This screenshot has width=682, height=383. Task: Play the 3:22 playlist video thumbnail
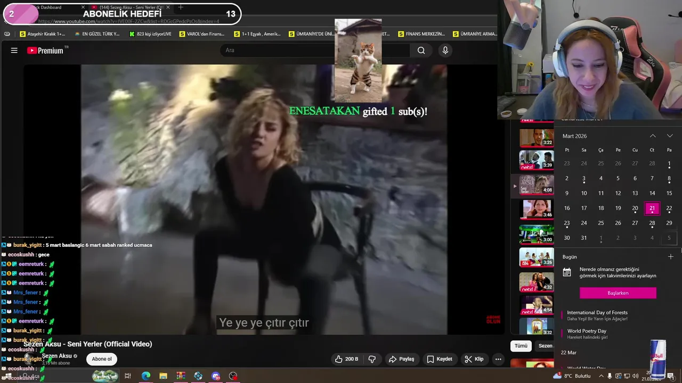point(537,137)
